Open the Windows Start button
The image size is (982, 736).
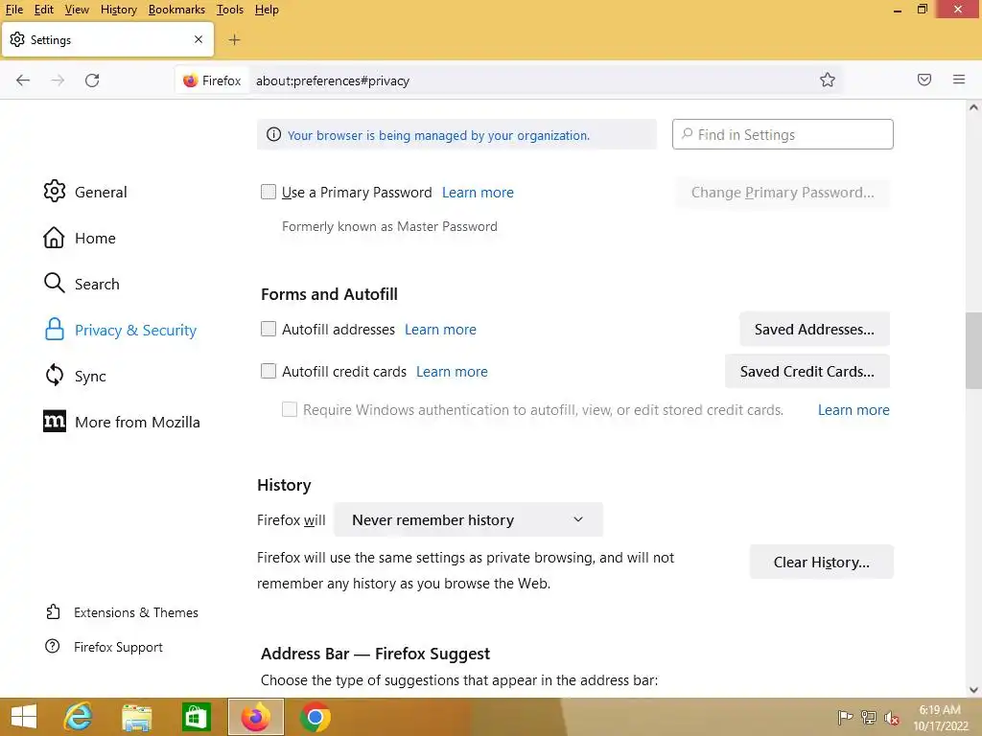pyautogui.click(x=24, y=717)
